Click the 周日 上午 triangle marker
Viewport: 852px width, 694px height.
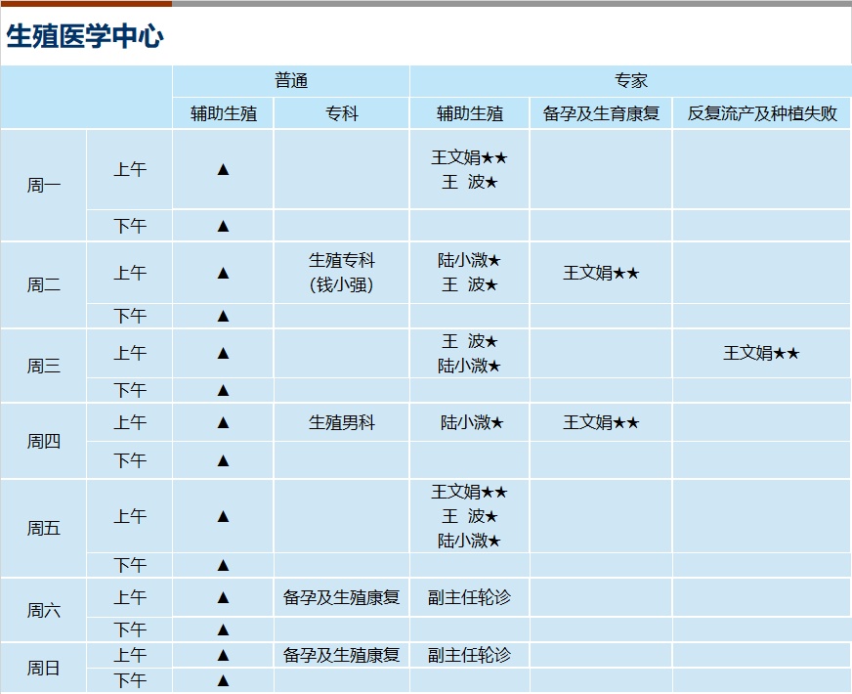pos(224,655)
